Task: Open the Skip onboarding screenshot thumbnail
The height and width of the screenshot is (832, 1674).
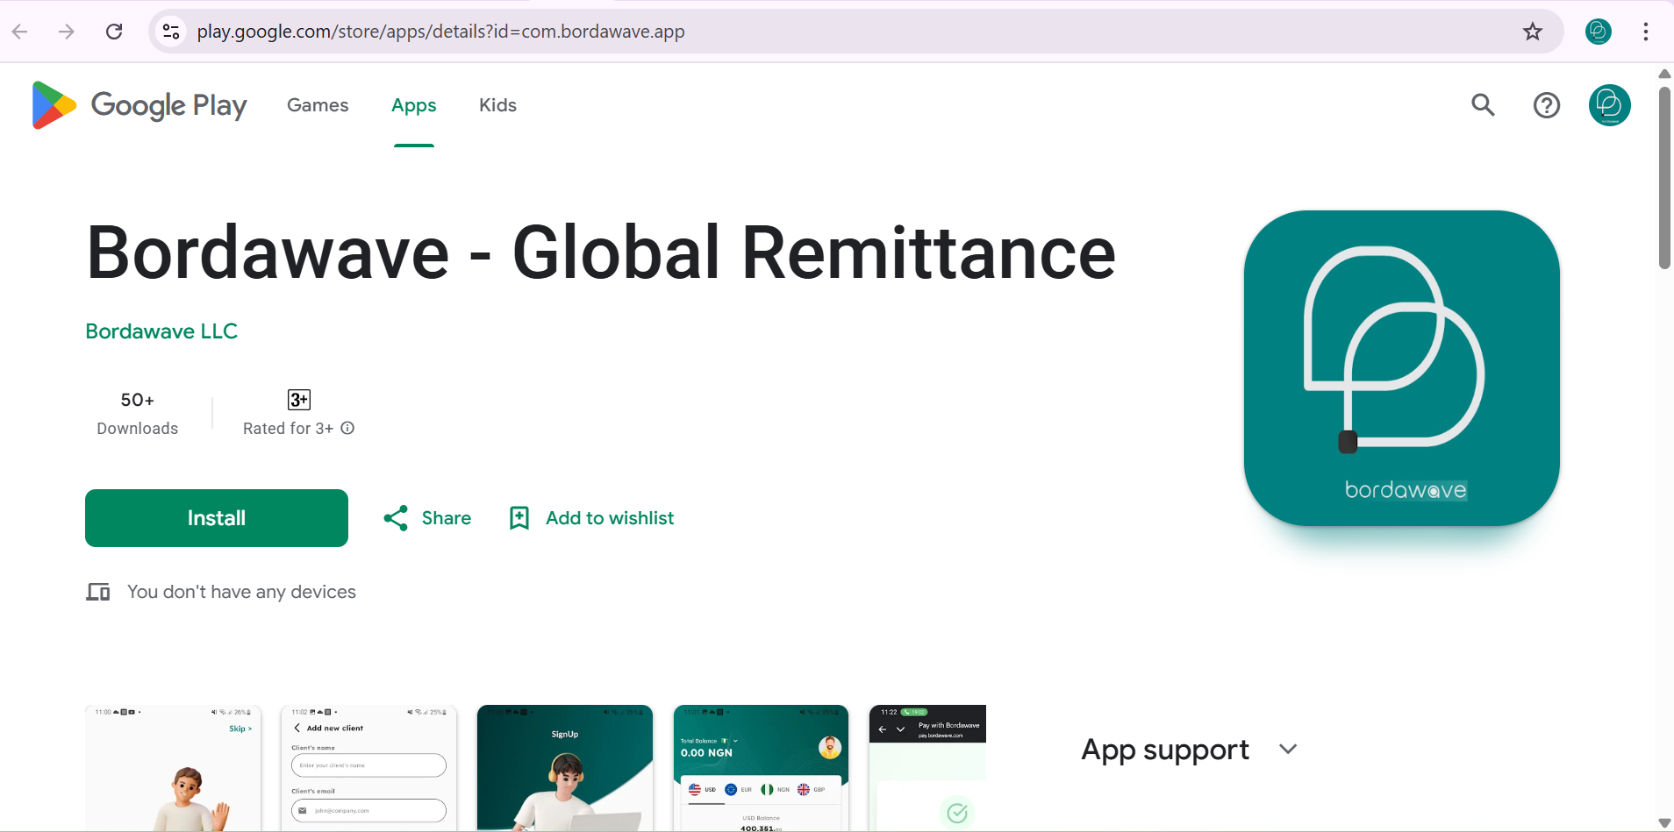Action: (173, 768)
